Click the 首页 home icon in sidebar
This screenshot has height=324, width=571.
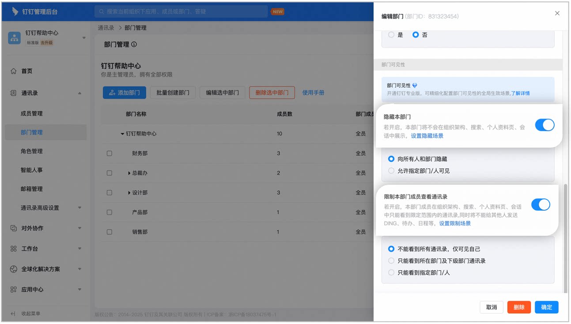[x=13, y=71]
